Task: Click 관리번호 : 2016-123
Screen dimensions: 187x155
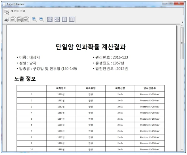Action: click(x=110, y=57)
